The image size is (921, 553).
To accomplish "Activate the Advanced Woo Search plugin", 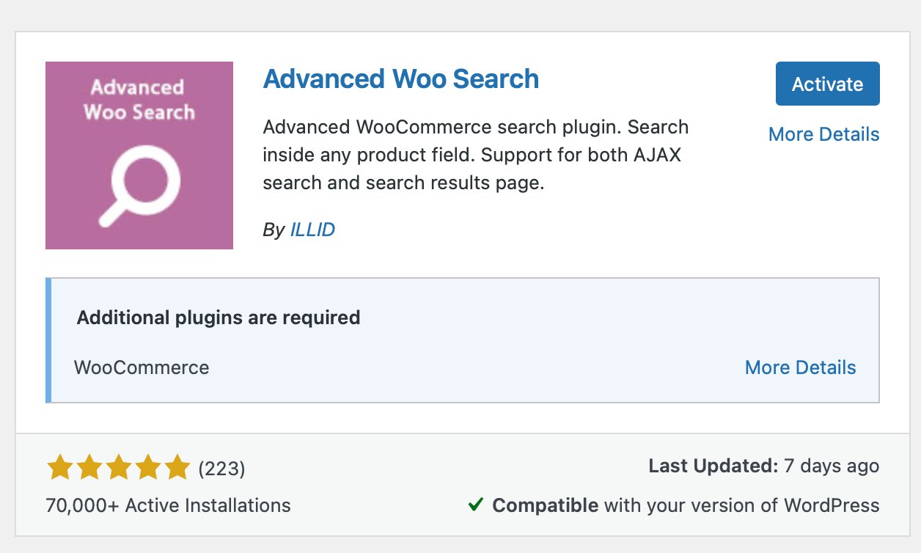I will [x=827, y=84].
